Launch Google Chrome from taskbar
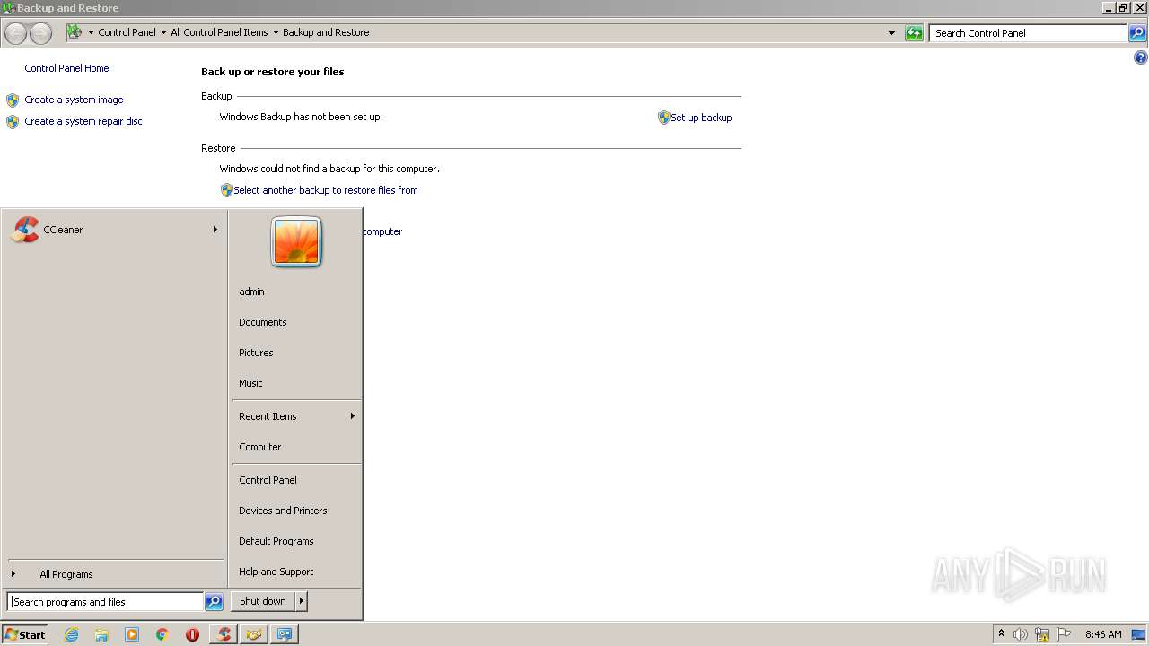The height and width of the screenshot is (646, 1149). 162,634
